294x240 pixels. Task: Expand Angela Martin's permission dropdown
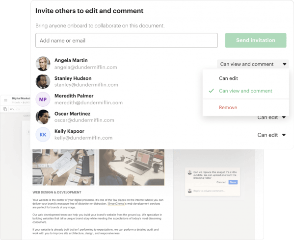[x=253, y=64]
